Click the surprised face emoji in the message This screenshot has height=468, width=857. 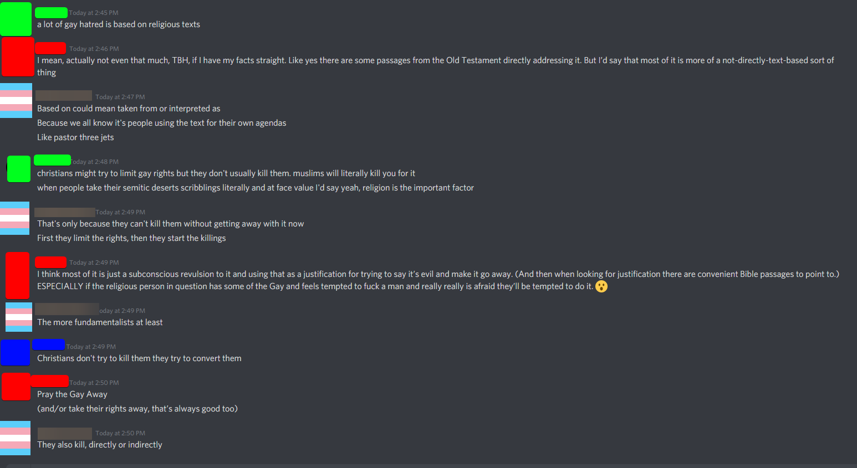click(x=601, y=286)
